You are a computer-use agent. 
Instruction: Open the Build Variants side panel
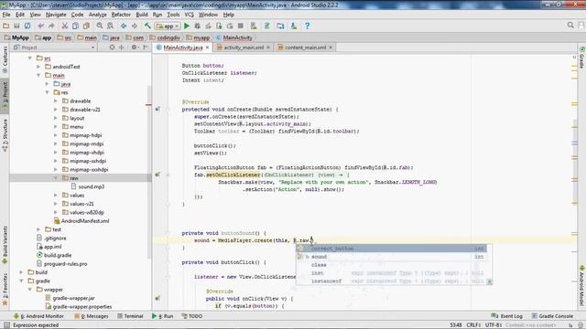5,244
